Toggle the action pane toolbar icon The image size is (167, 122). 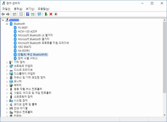(33, 14)
